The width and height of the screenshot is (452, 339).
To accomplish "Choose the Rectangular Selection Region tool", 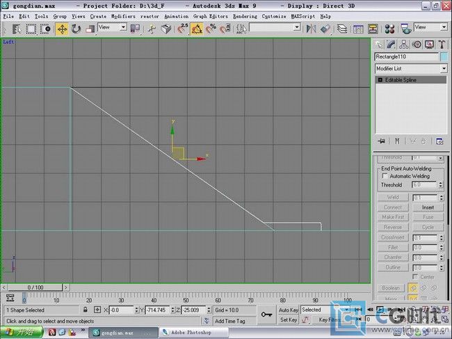I will click(31, 29).
